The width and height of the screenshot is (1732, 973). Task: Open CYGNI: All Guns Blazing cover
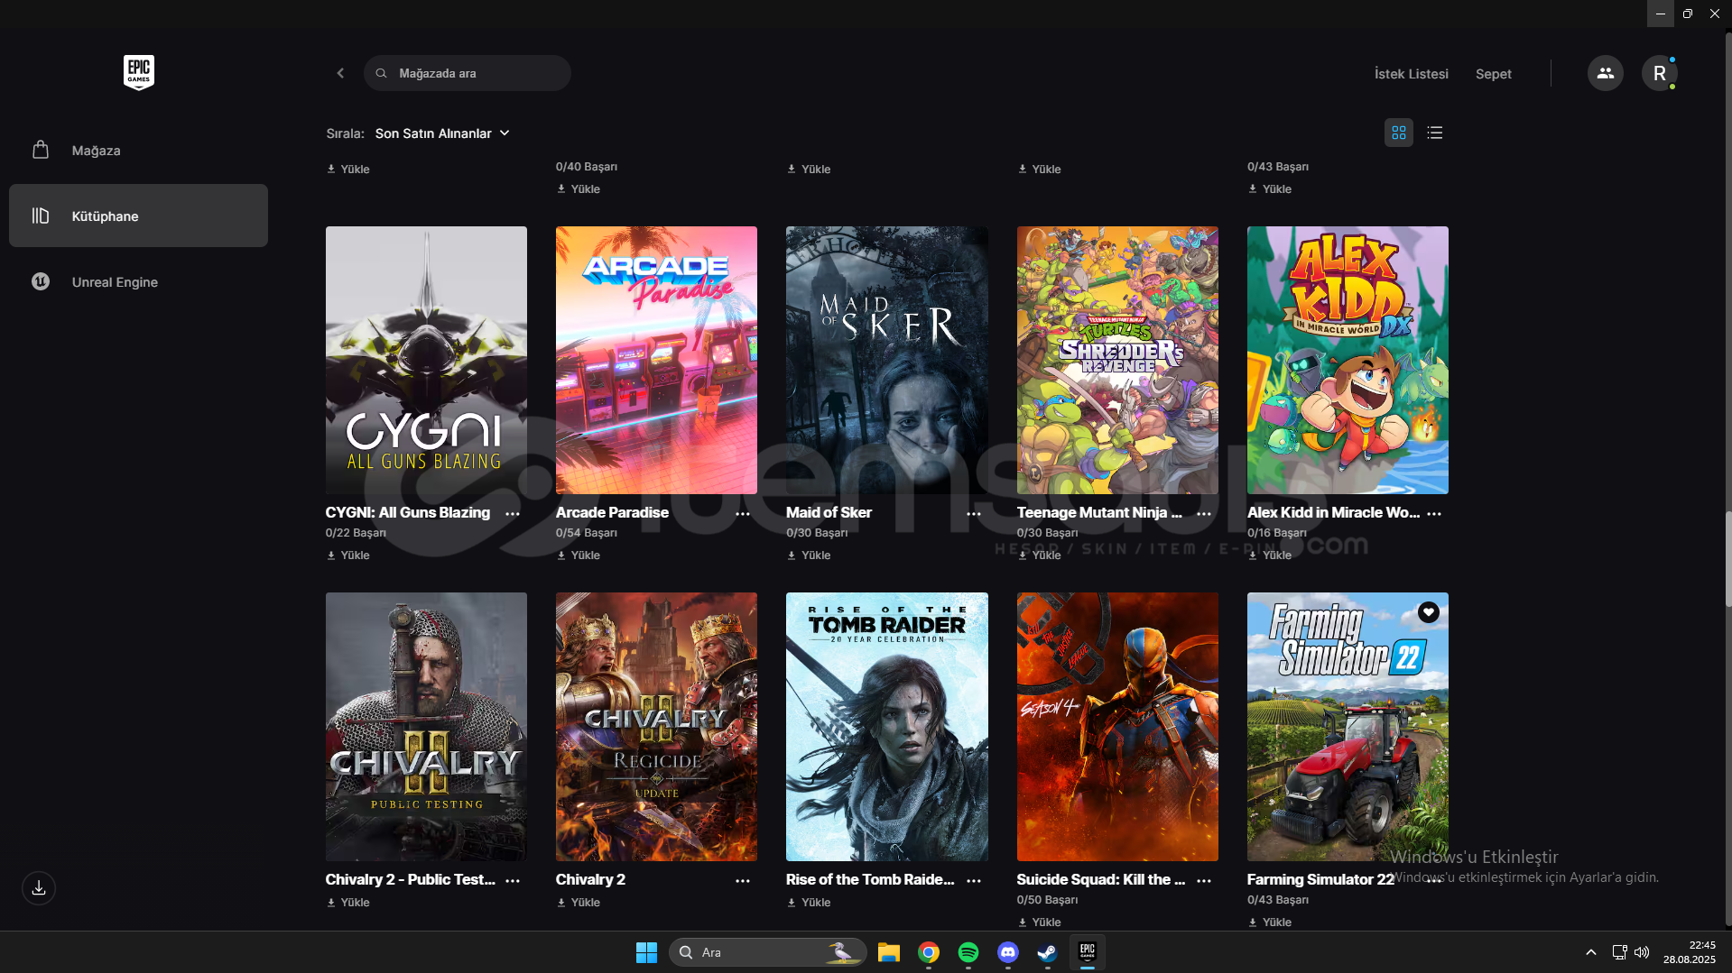coord(426,360)
